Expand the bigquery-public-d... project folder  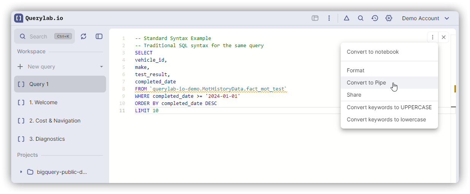[21, 172]
